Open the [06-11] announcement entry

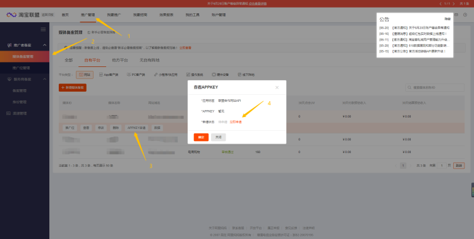pyautogui.click(x=415, y=40)
